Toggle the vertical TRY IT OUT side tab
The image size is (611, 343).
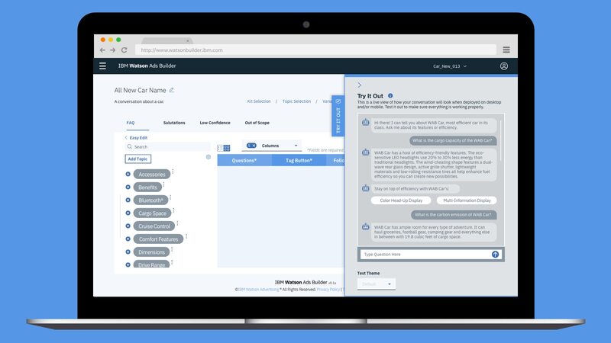pos(338,116)
